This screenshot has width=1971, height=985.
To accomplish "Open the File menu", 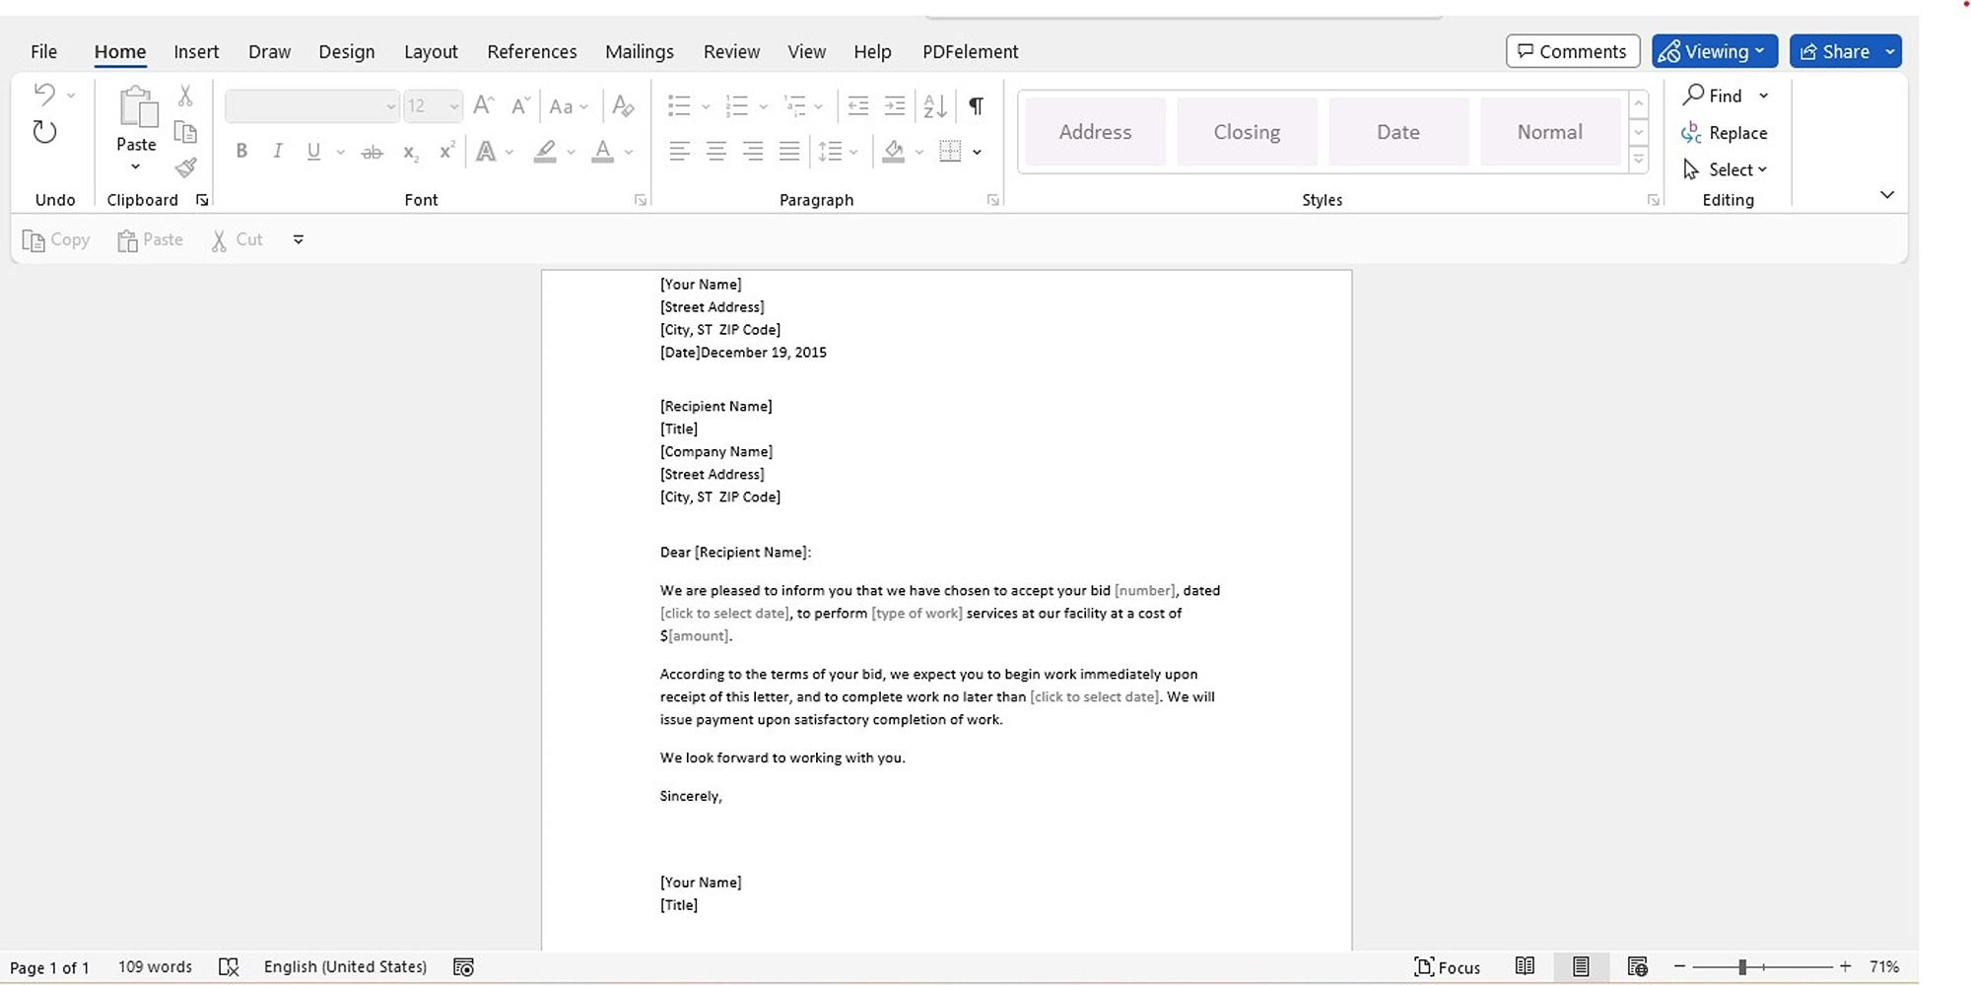I will point(43,51).
